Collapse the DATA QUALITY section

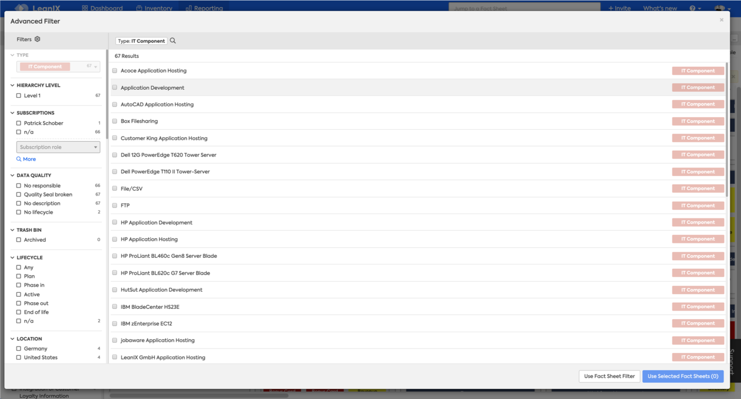point(12,176)
